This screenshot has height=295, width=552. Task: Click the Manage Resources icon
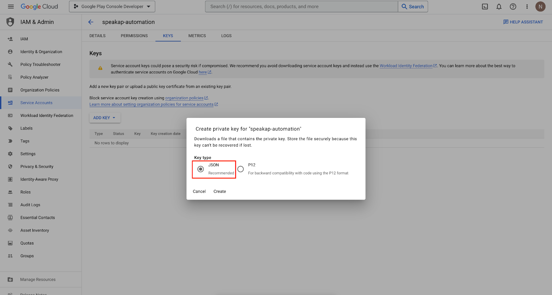click(10, 279)
